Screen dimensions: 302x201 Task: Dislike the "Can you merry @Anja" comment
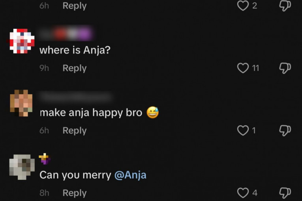[x=285, y=193]
